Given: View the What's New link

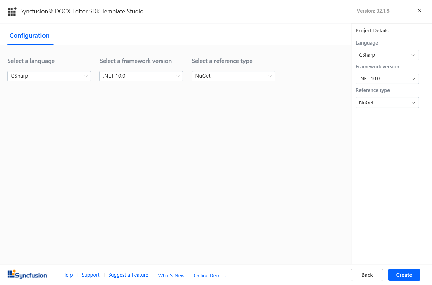Looking at the screenshot, I should click(x=171, y=276).
